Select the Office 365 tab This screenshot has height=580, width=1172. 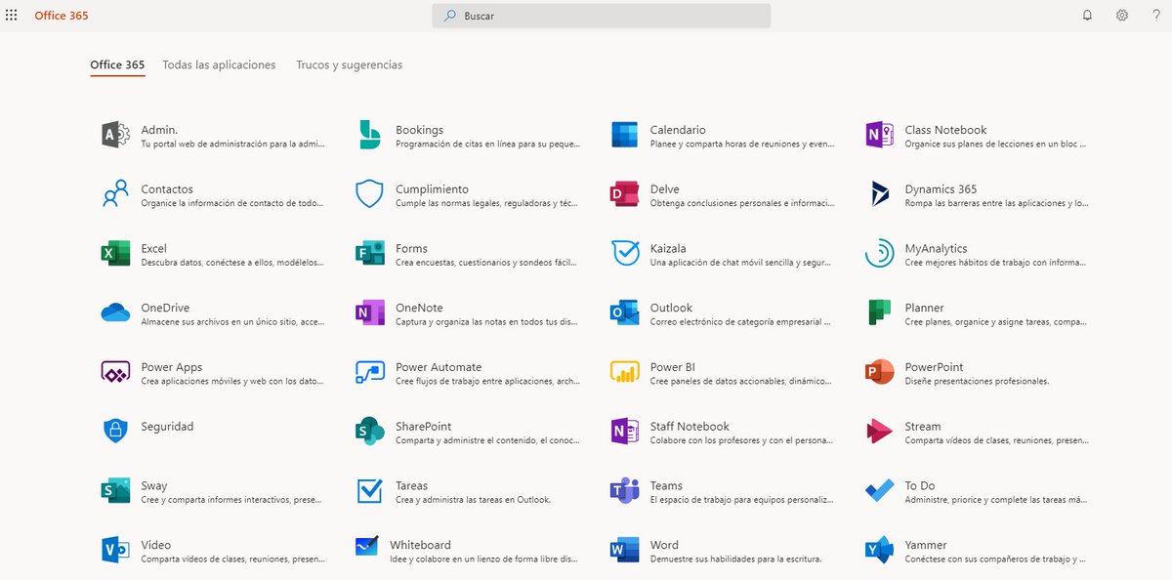117,64
